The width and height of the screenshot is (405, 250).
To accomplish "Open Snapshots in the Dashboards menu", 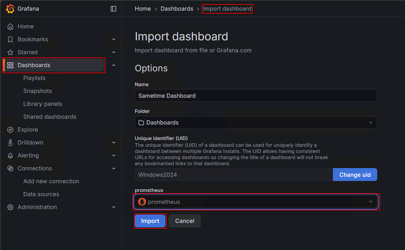I will click(x=37, y=91).
